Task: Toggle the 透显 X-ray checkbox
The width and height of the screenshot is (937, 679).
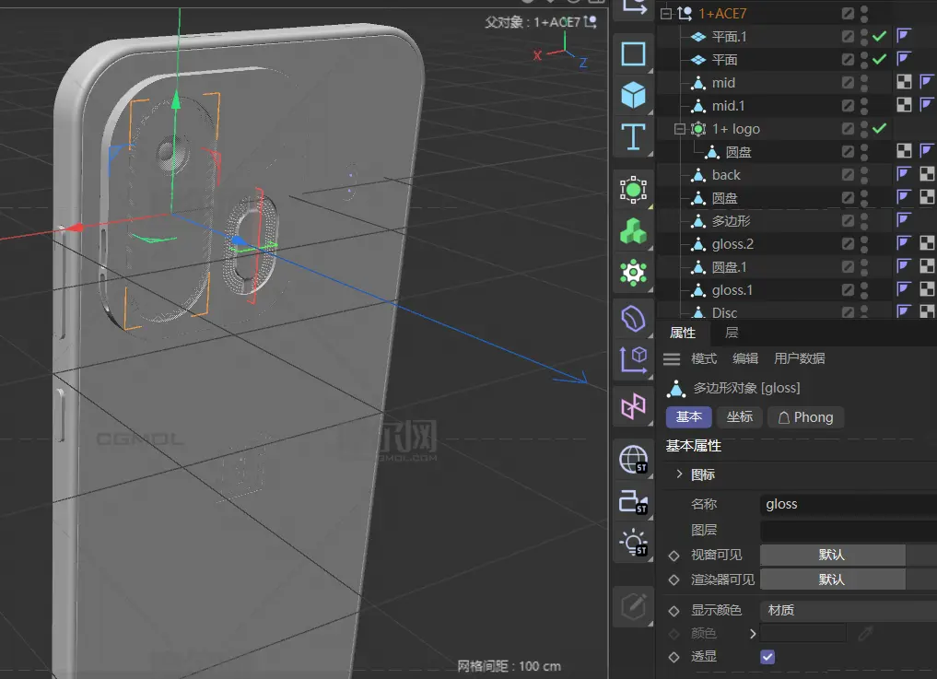Action: point(767,657)
